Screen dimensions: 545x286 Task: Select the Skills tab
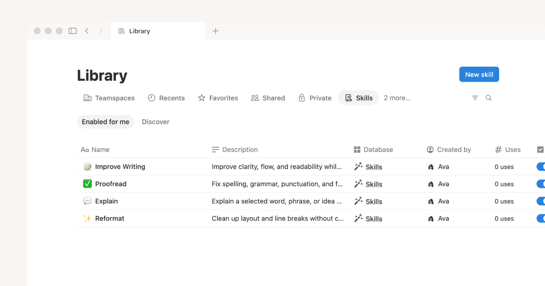coord(358,98)
